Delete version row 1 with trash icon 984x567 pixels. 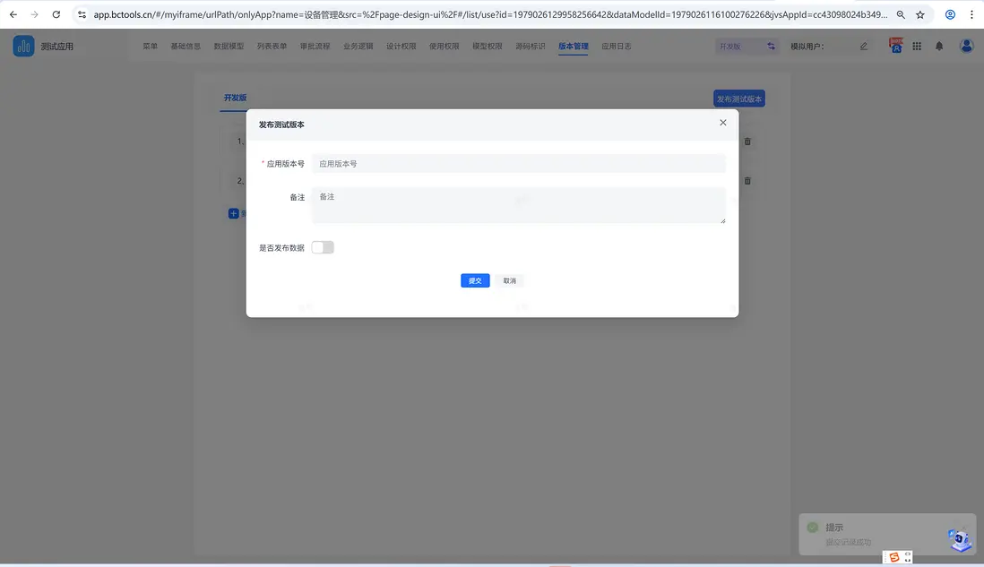click(747, 142)
